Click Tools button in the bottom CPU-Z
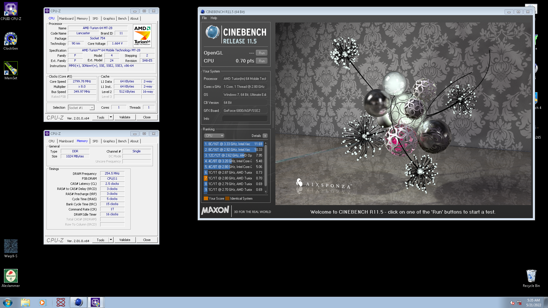548x308 pixels. pos(100,240)
